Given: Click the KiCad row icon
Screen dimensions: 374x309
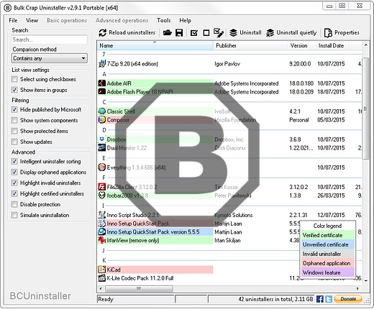Looking at the screenshot, I should 102,269.
